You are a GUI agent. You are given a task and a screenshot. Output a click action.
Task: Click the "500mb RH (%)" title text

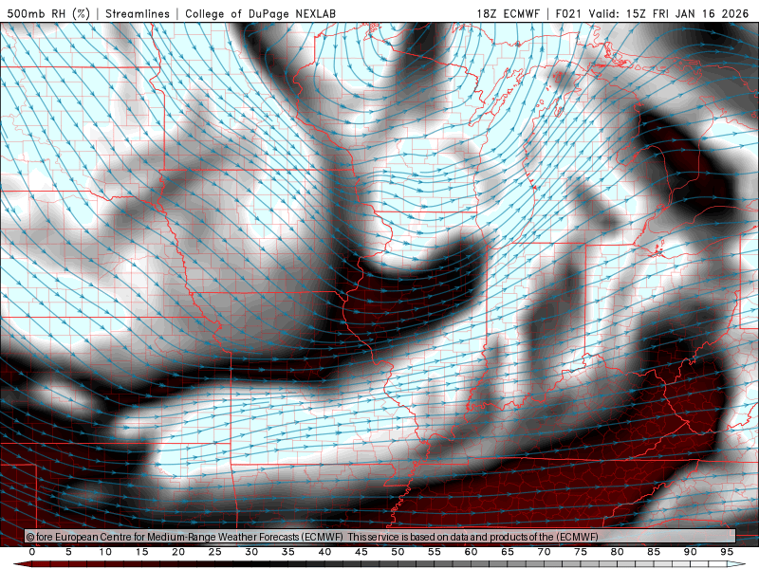pyautogui.click(x=49, y=13)
